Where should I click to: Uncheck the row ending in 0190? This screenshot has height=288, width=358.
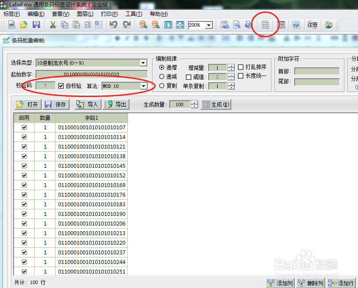(x=24, y=214)
